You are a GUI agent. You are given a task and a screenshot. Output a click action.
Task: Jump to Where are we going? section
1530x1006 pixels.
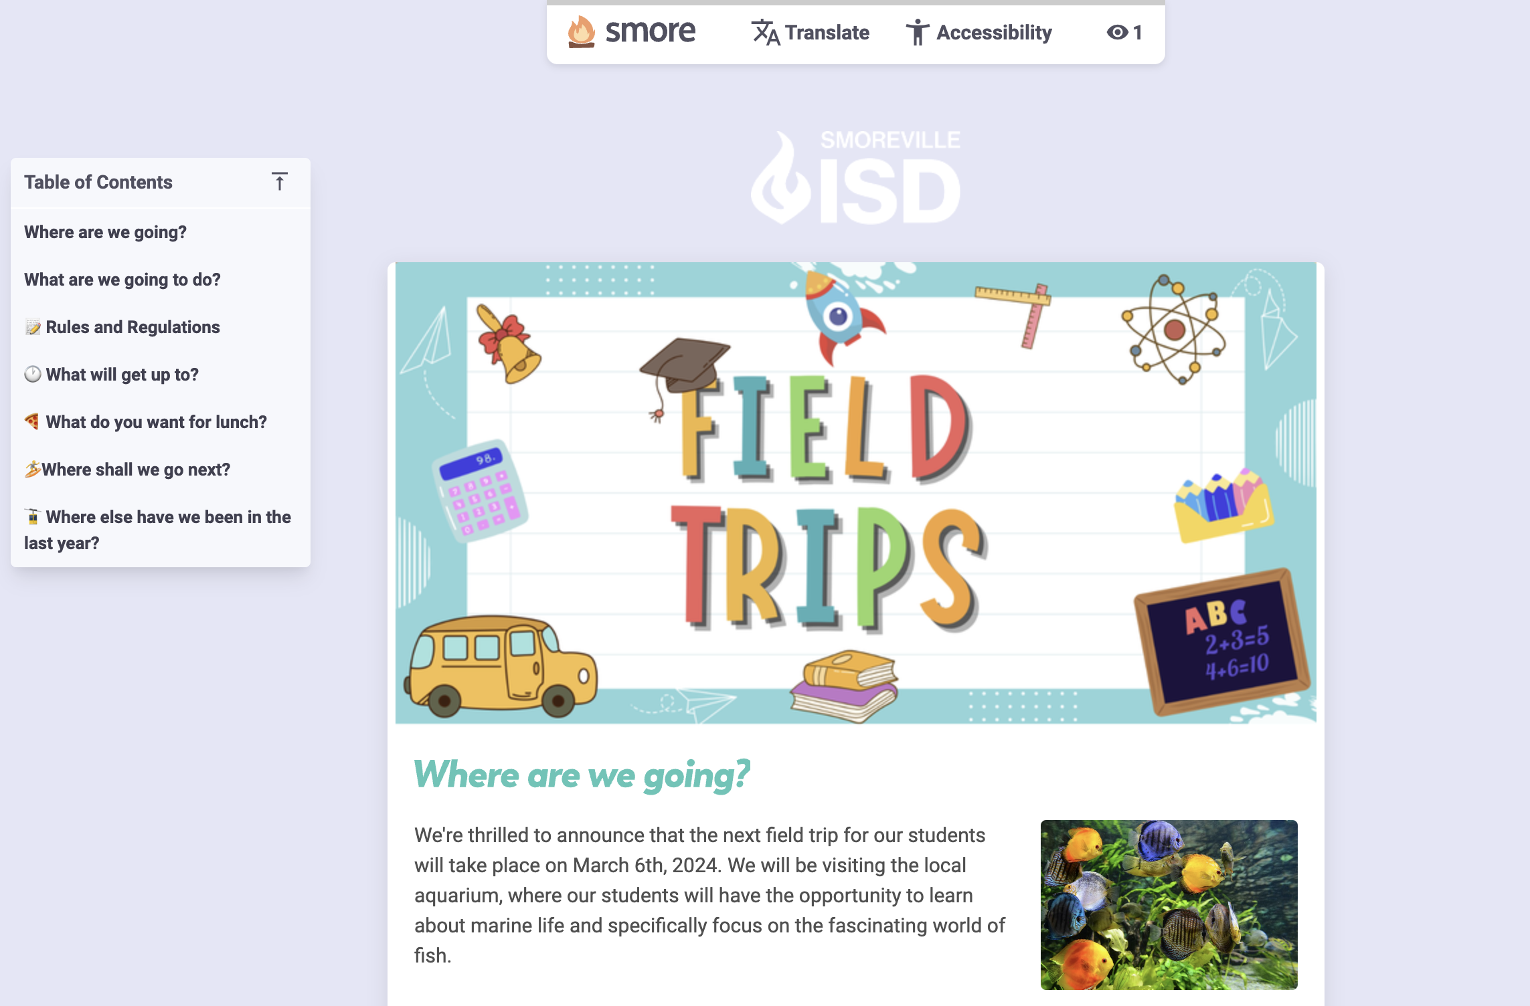pyautogui.click(x=105, y=232)
